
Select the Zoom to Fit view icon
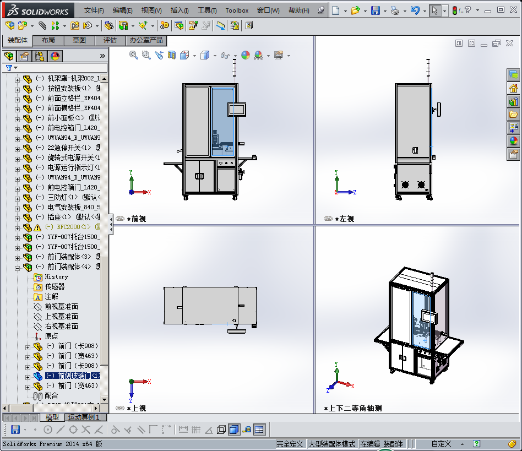(132, 55)
